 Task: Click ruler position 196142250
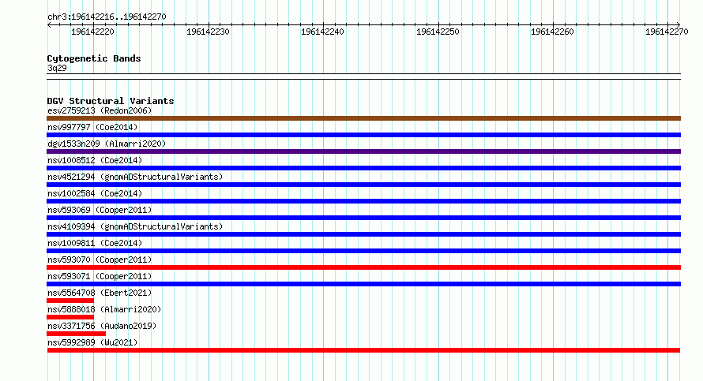(x=438, y=32)
